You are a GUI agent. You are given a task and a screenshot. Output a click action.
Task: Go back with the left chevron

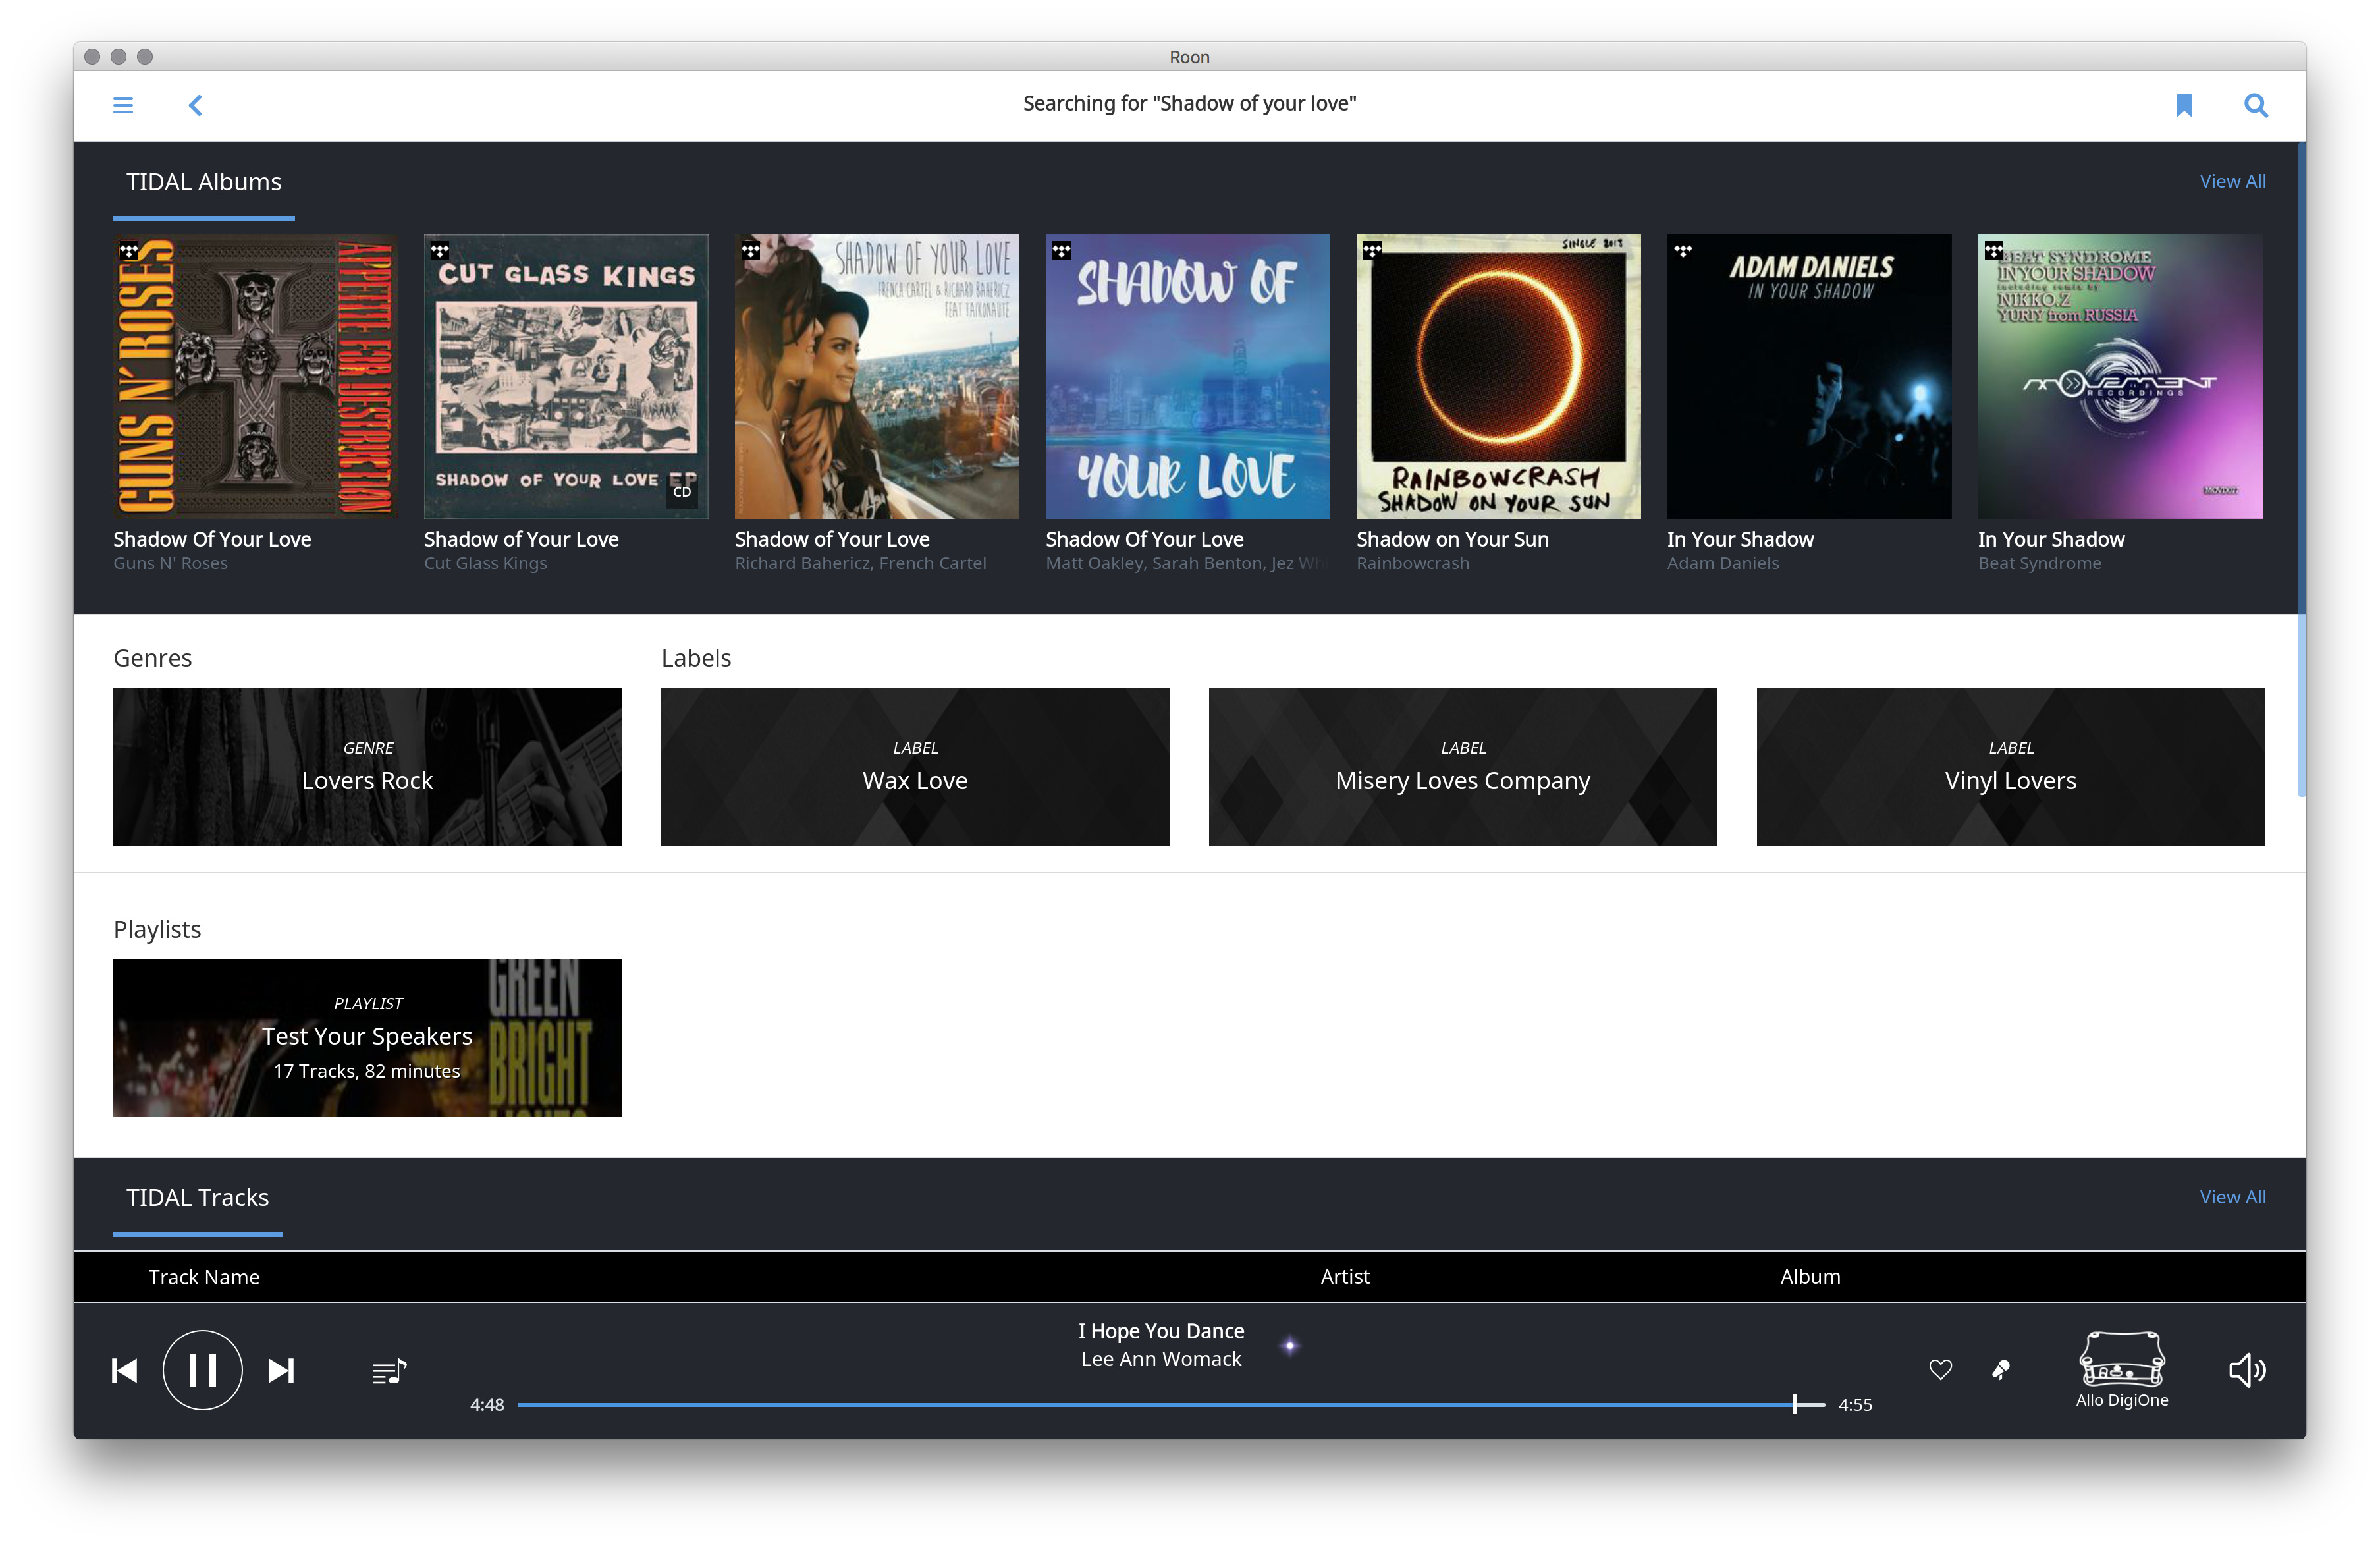[x=196, y=105]
